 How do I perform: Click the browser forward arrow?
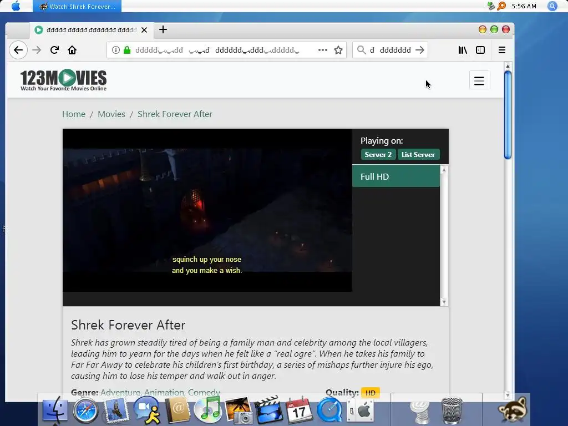(x=37, y=50)
